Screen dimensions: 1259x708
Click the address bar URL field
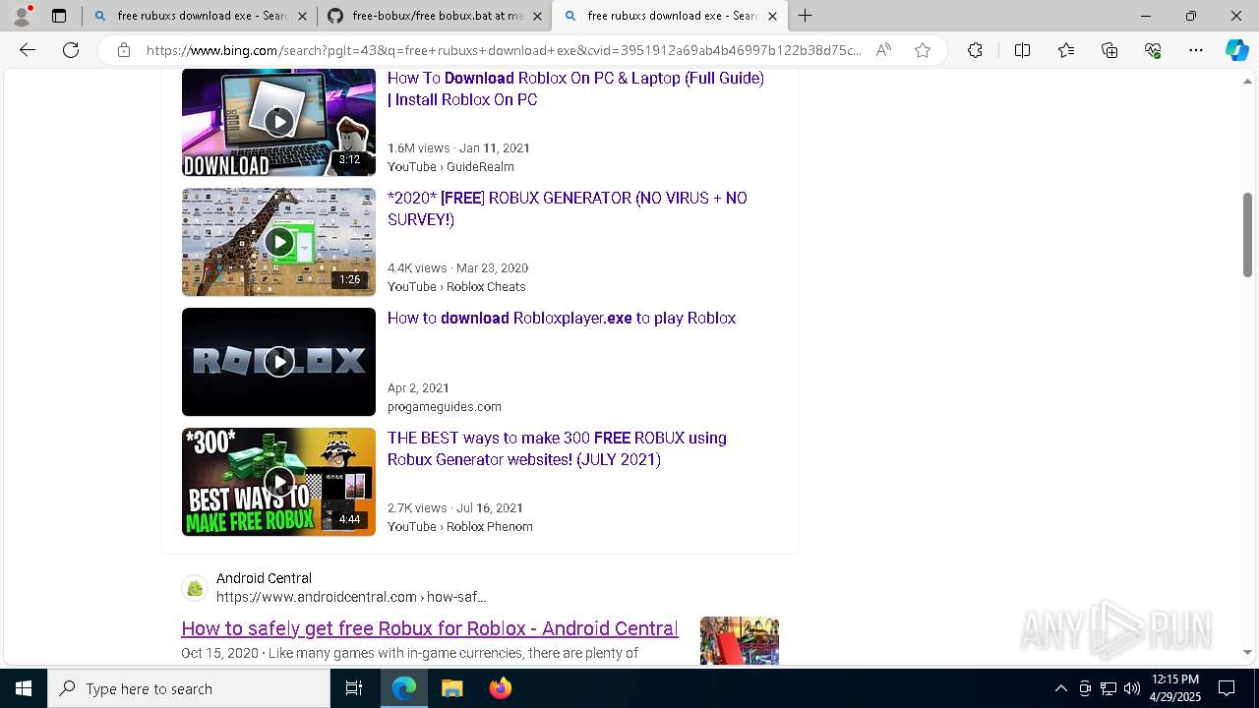click(504, 50)
